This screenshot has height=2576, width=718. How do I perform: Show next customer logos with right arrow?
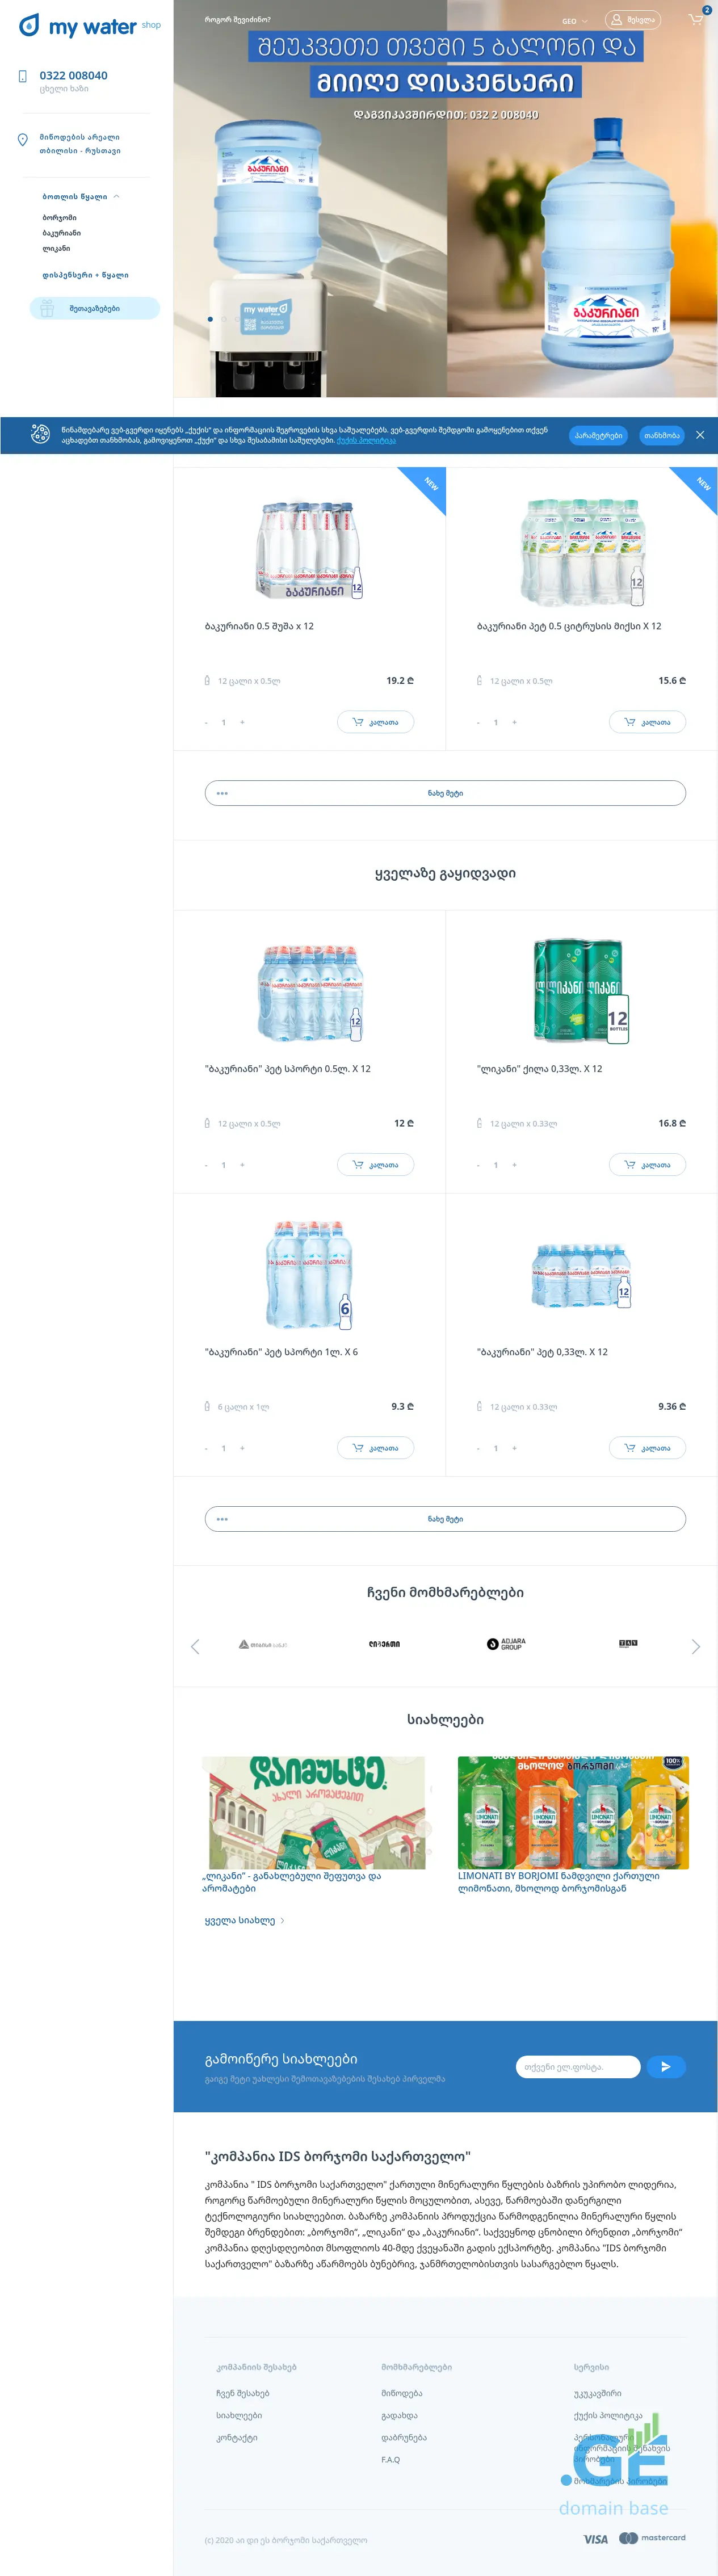(x=696, y=1646)
